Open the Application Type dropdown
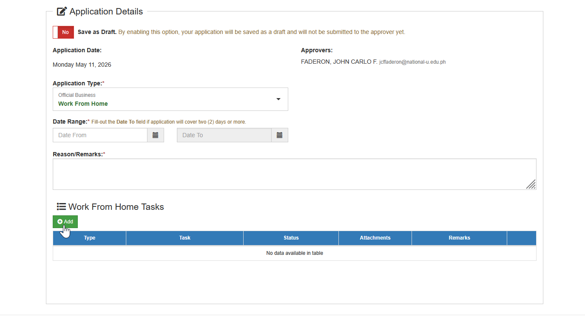 tap(170, 99)
